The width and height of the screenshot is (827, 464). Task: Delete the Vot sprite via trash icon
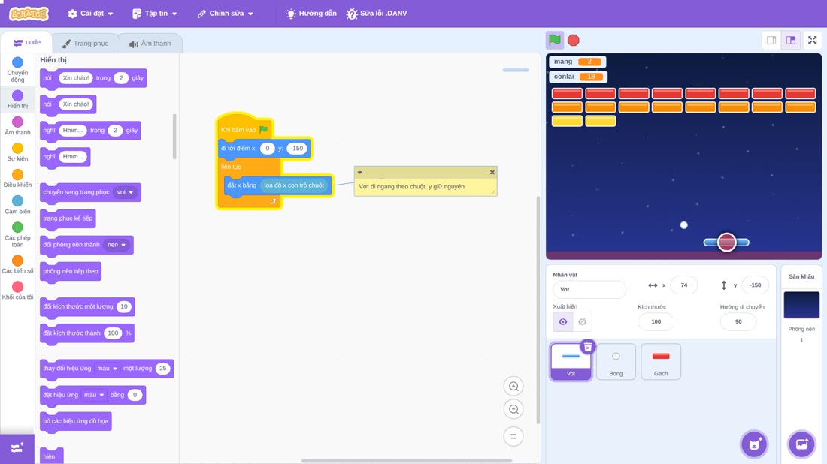[x=588, y=347]
